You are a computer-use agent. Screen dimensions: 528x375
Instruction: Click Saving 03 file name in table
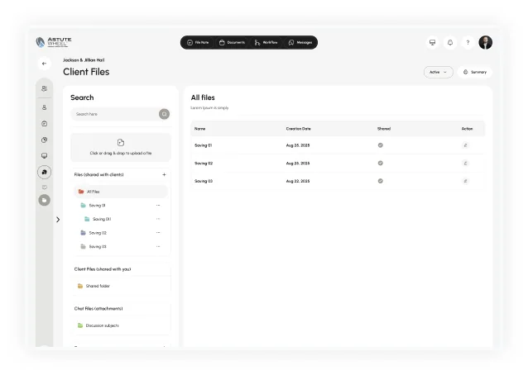tap(204, 181)
